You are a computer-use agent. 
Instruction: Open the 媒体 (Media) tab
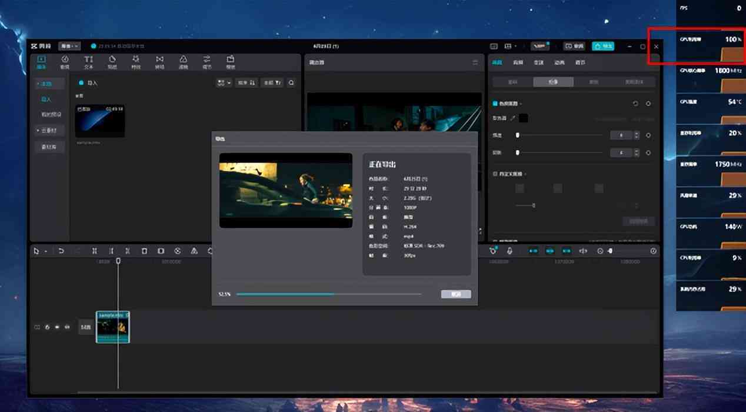41,62
